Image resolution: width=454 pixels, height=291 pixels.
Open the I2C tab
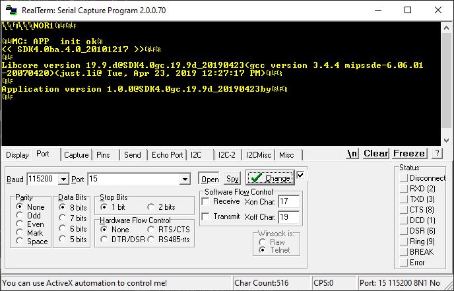coord(196,155)
